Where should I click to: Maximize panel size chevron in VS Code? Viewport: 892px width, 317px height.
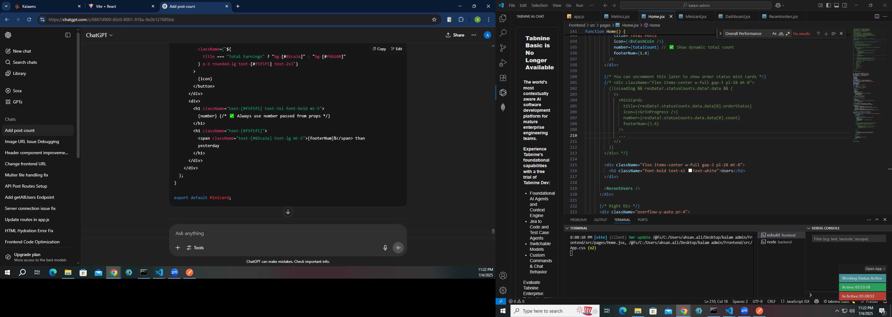click(x=877, y=220)
